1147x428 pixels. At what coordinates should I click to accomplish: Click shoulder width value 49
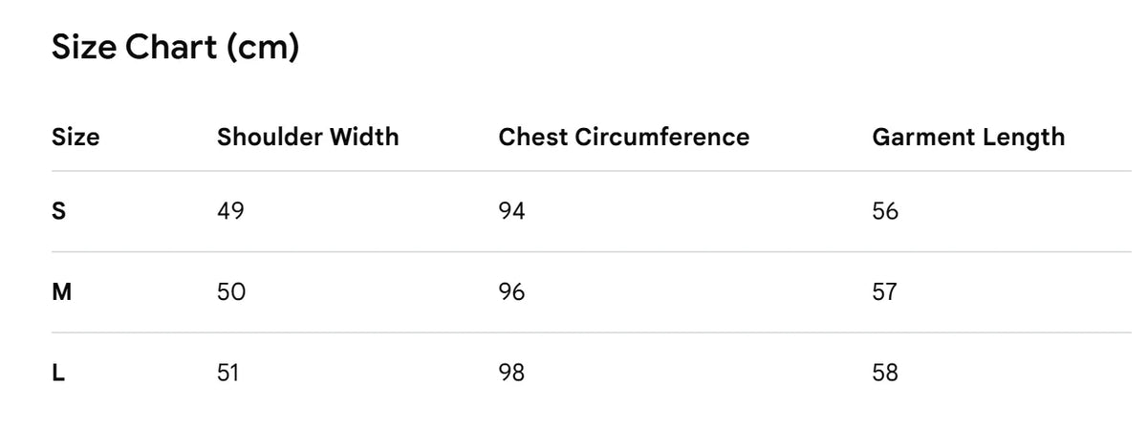(230, 211)
